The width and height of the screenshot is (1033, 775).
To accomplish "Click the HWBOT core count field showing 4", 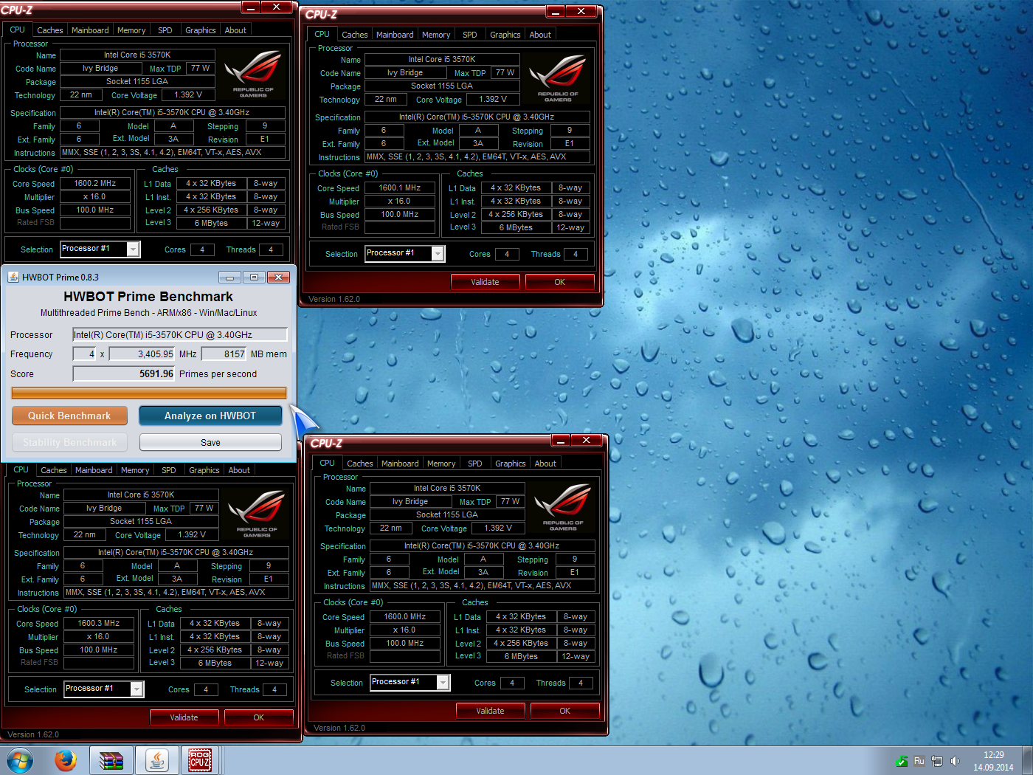I will (84, 354).
